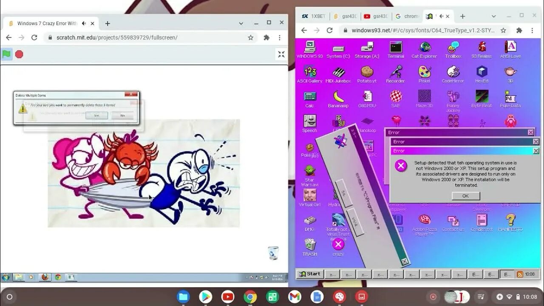
Task: Click OK in Windows 93 Error dialog
Action: point(466,196)
